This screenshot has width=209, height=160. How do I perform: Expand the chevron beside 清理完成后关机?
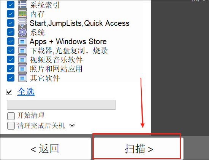tap(72, 125)
